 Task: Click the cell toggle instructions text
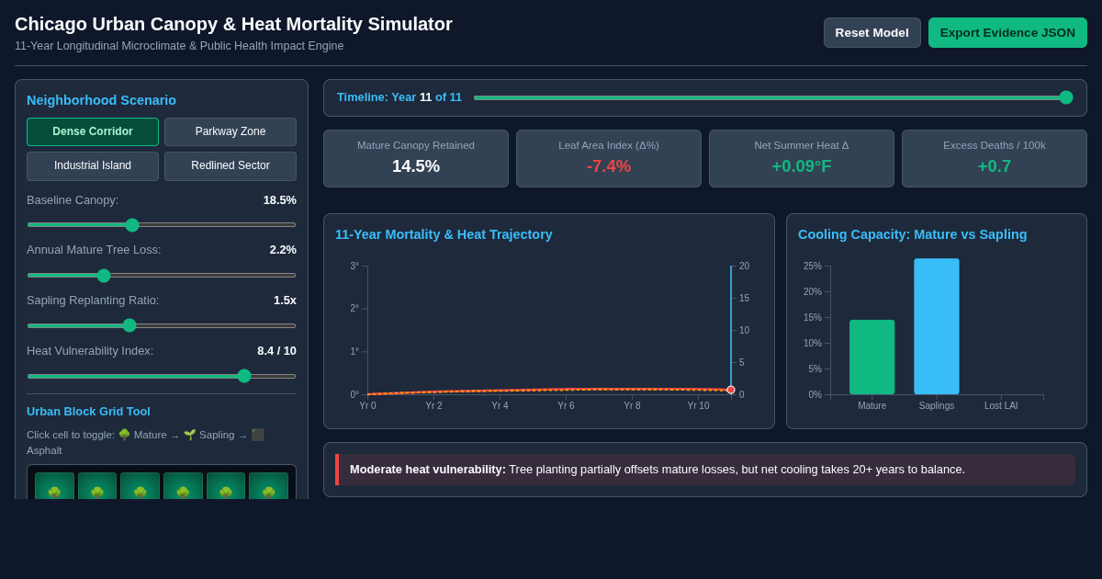point(145,442)
